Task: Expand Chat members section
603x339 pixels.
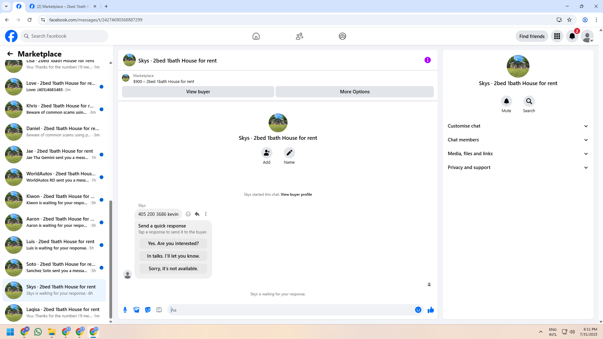Action: coord(518,140)
